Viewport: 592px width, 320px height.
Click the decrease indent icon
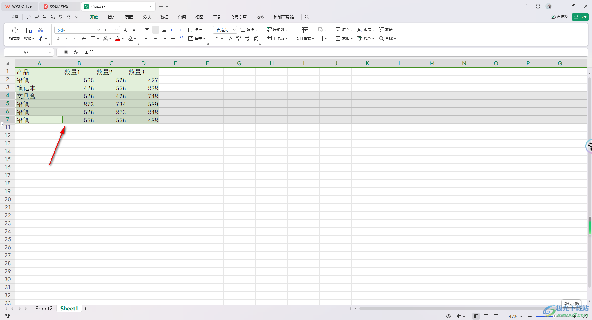[x=173, y=30]
